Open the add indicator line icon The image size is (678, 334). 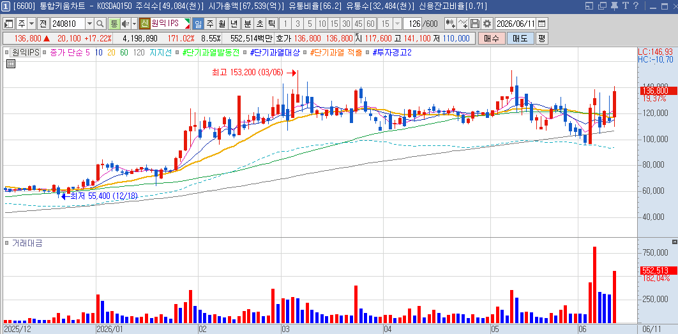click(x=463, y=24)
